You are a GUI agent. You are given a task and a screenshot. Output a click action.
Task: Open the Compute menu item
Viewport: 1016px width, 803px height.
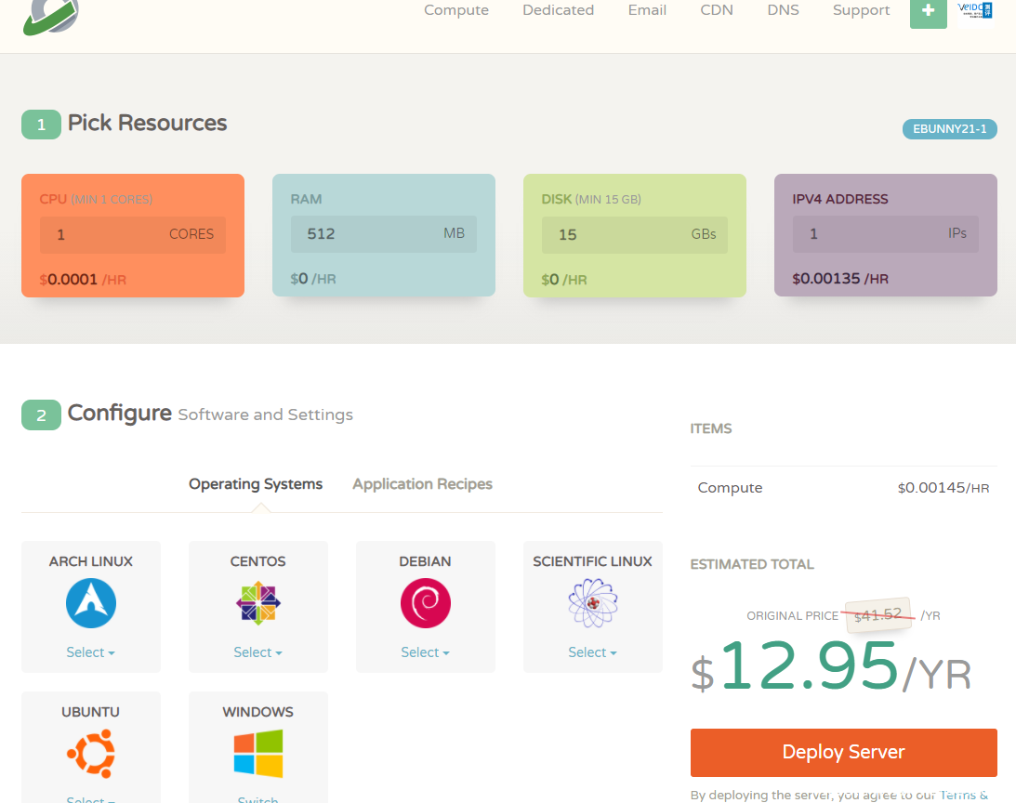point(456,10)
